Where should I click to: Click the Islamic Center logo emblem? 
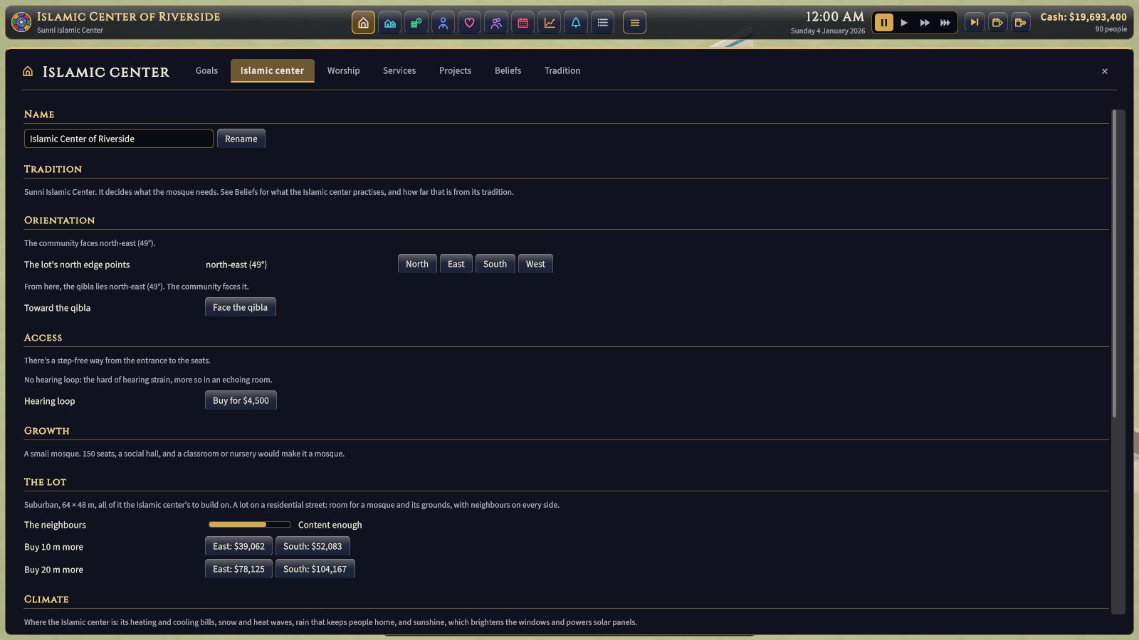tap(21, 23)
